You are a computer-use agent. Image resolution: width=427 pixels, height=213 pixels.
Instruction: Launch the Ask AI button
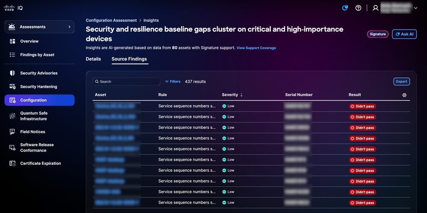pos(404,34)
